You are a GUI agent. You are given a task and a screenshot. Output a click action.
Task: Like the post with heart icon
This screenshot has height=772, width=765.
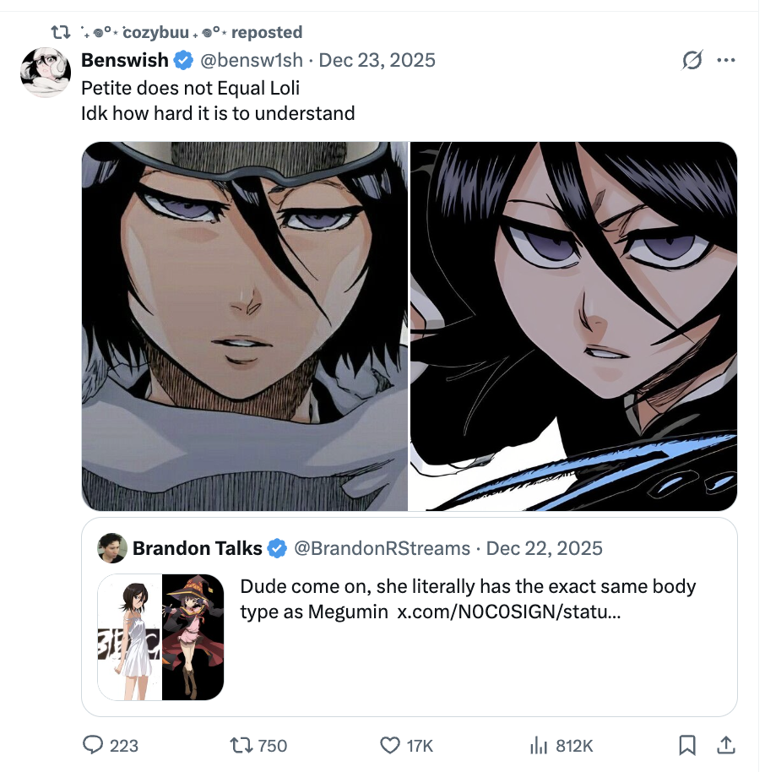pos(389,745)
